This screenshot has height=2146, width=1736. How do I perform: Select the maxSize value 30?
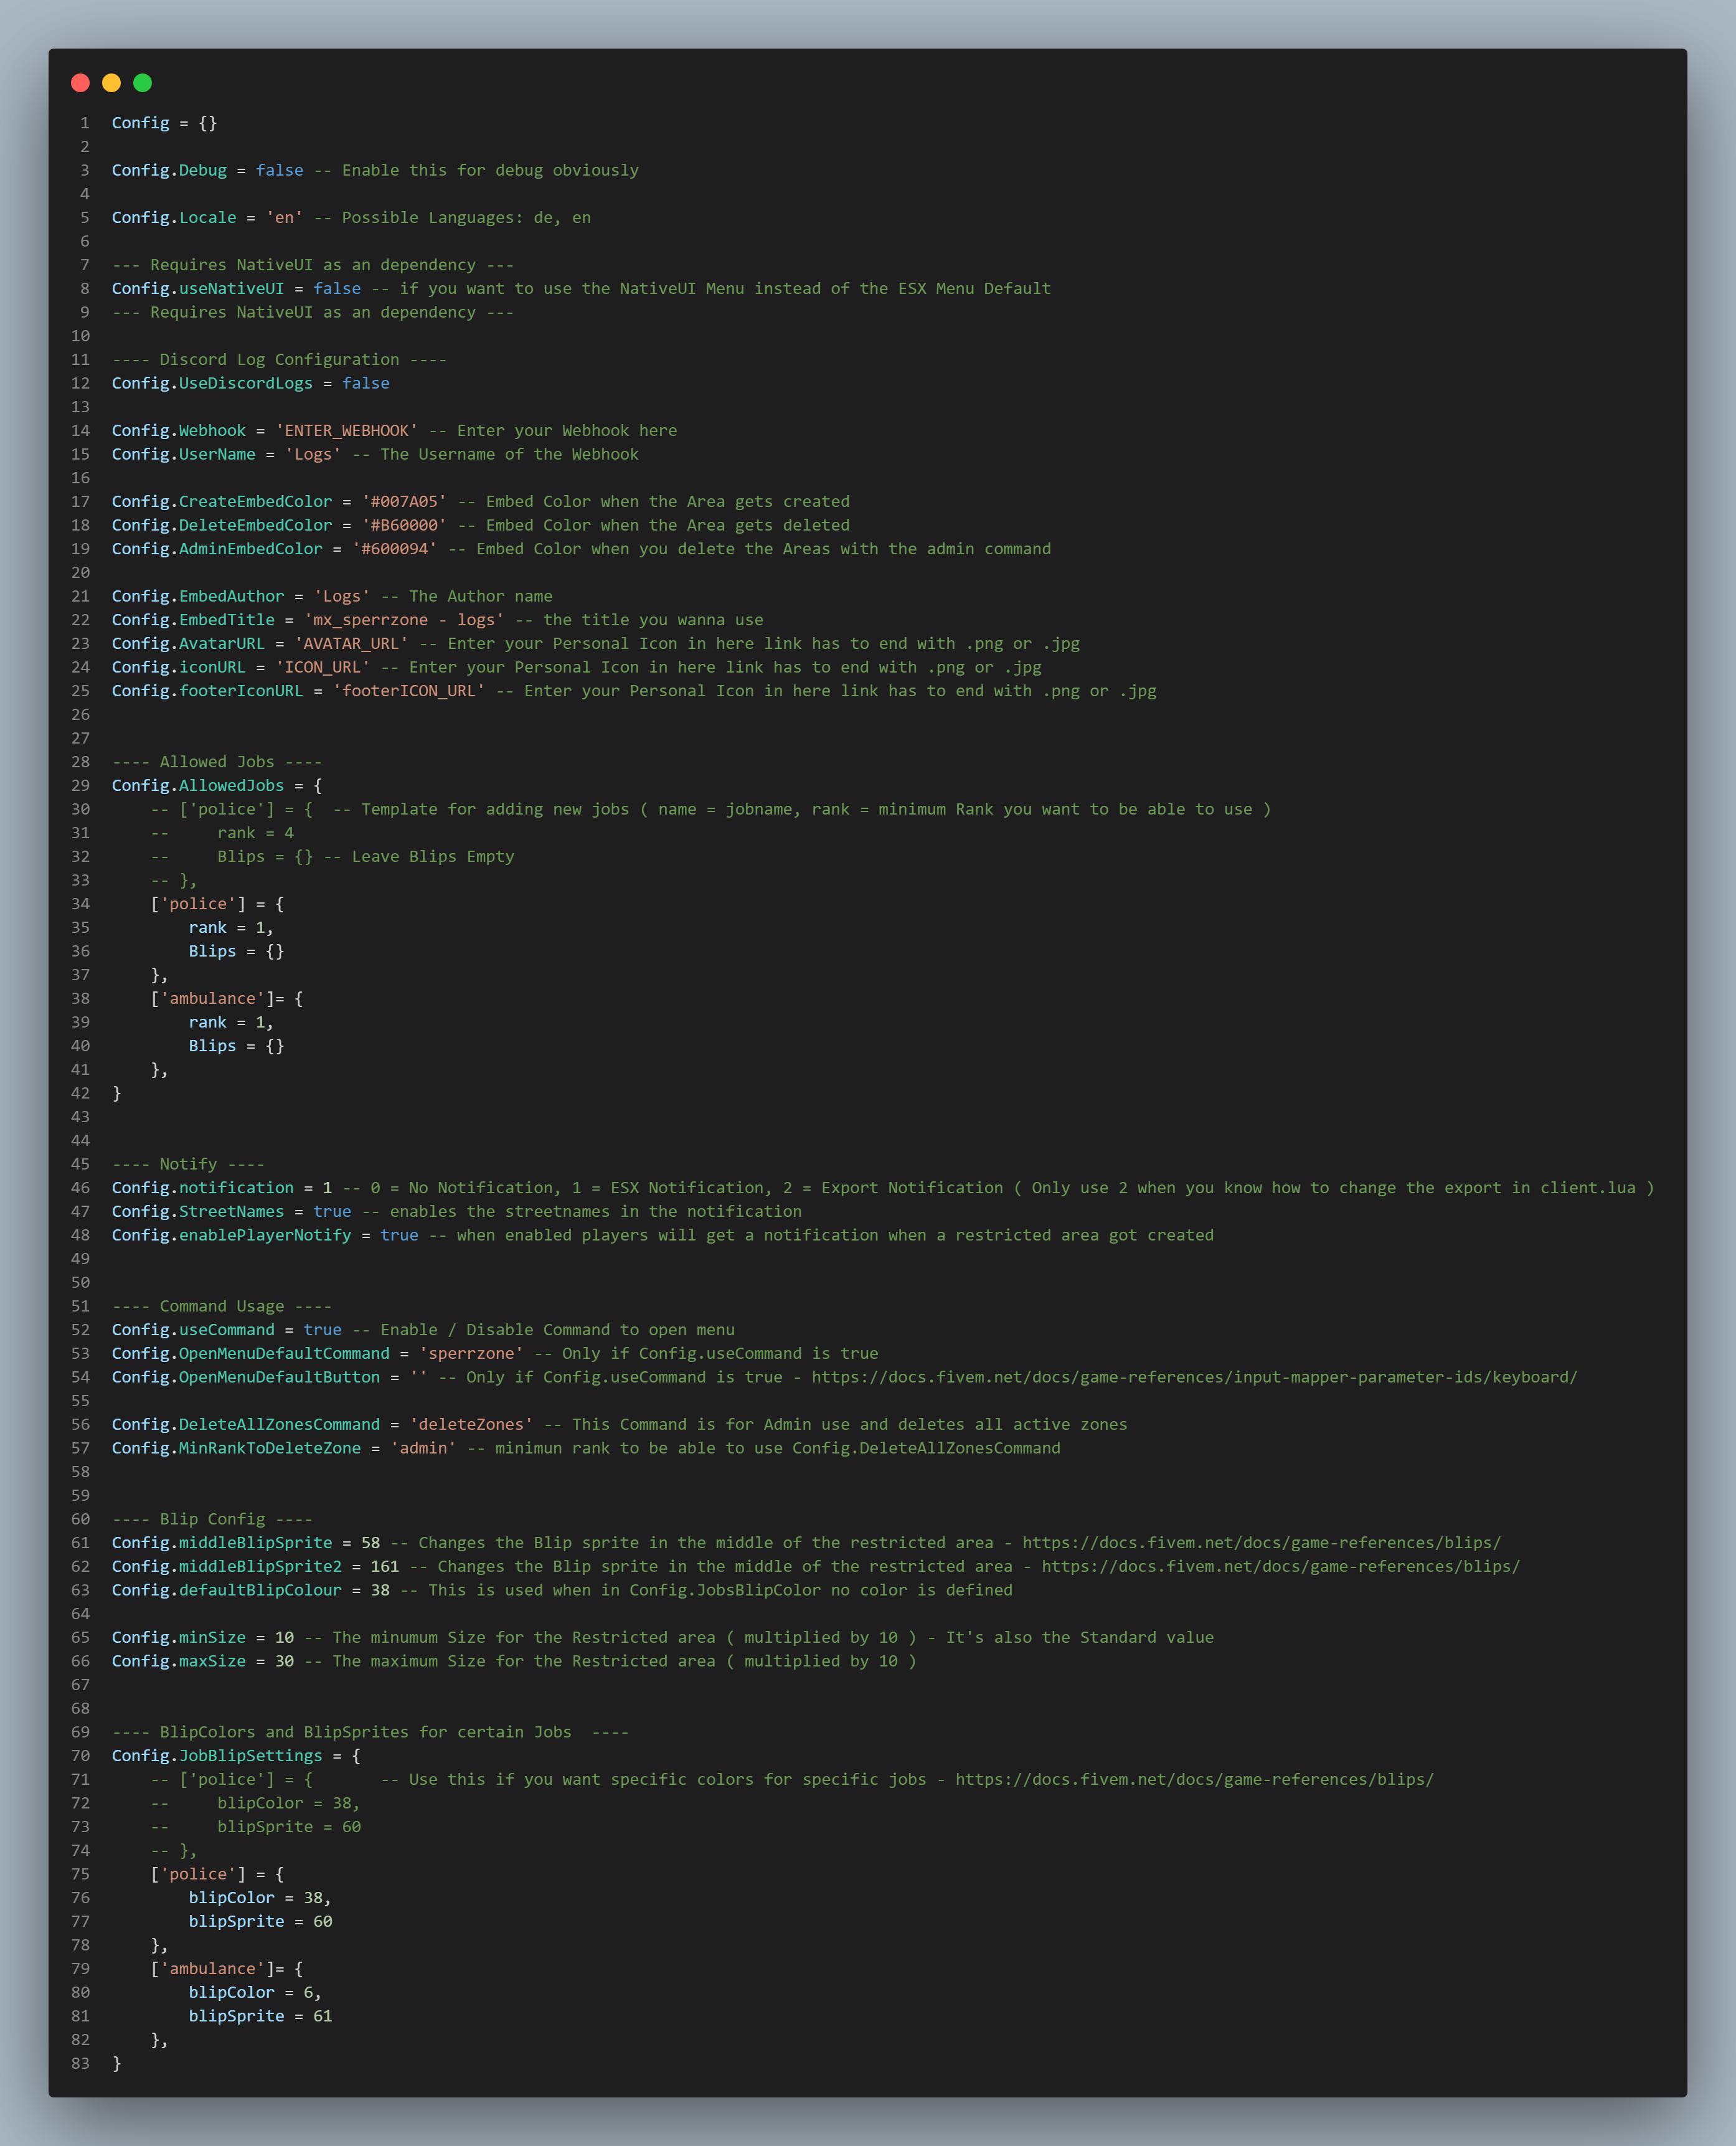tap(285, 1661)
